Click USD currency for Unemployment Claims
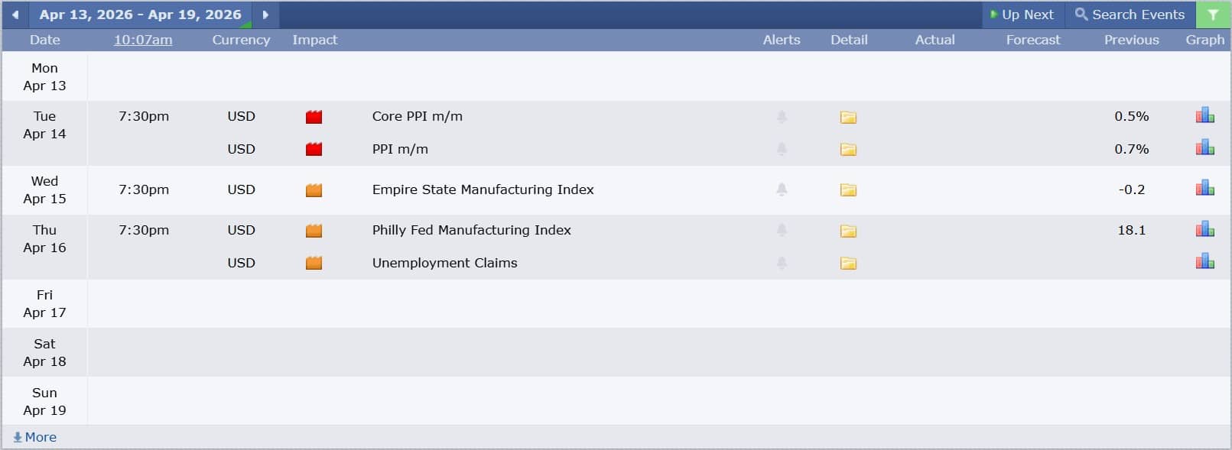The height and width of the screenshot is (450, 1232). coord(241,263)
